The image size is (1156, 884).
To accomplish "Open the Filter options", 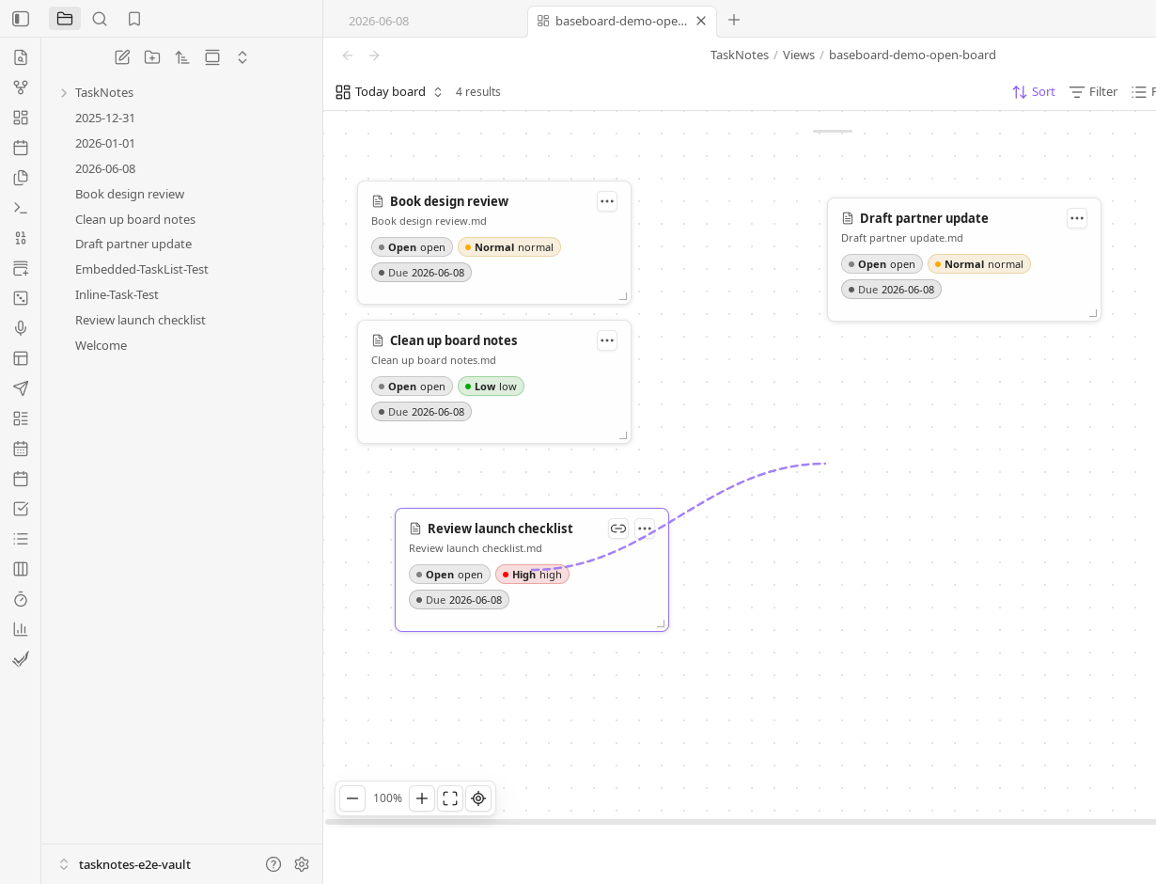I will coord(1094,92).
